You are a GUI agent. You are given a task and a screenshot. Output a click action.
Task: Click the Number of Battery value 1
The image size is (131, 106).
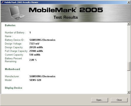click(30, 32)
